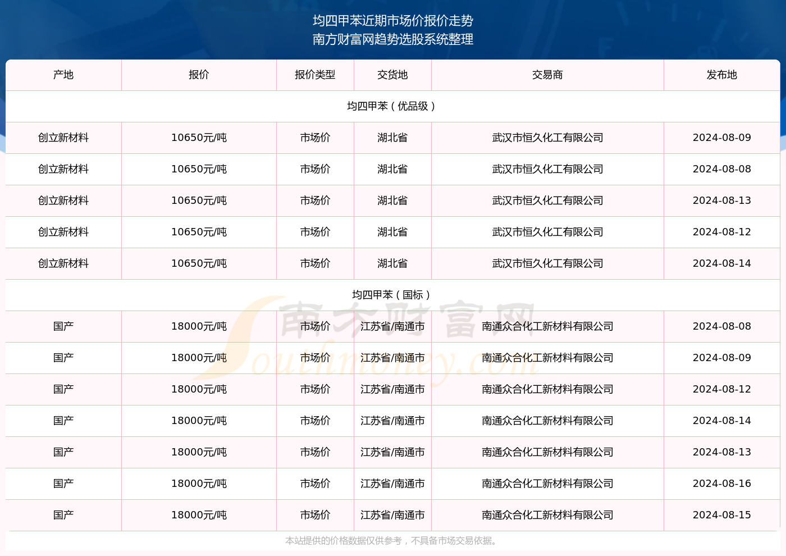Click the 产地 column header
The image size is (786, 556).
(x=63, y=75)
